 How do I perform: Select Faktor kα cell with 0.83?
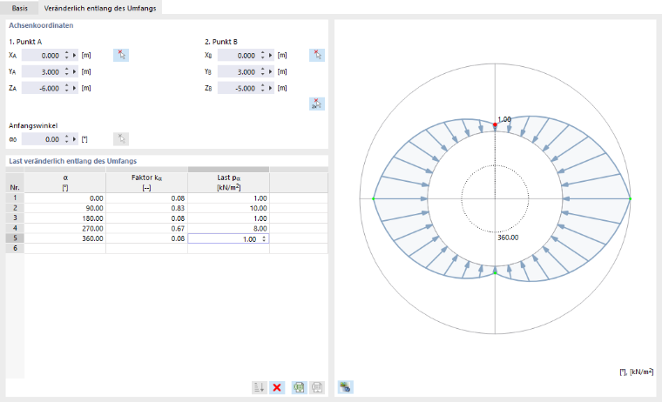click(147, 208)
